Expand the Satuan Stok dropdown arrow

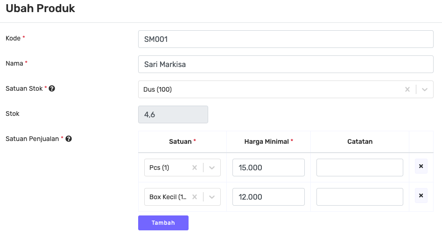pyautogui.click(x=425, y=89)
